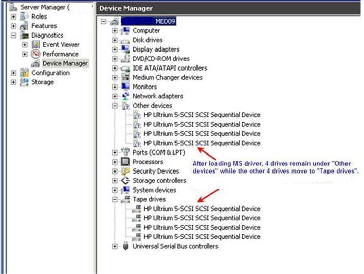Select the Security Devices label
Image resolution: width=364 pixels, height=274 pixels.
pos(156,171)
